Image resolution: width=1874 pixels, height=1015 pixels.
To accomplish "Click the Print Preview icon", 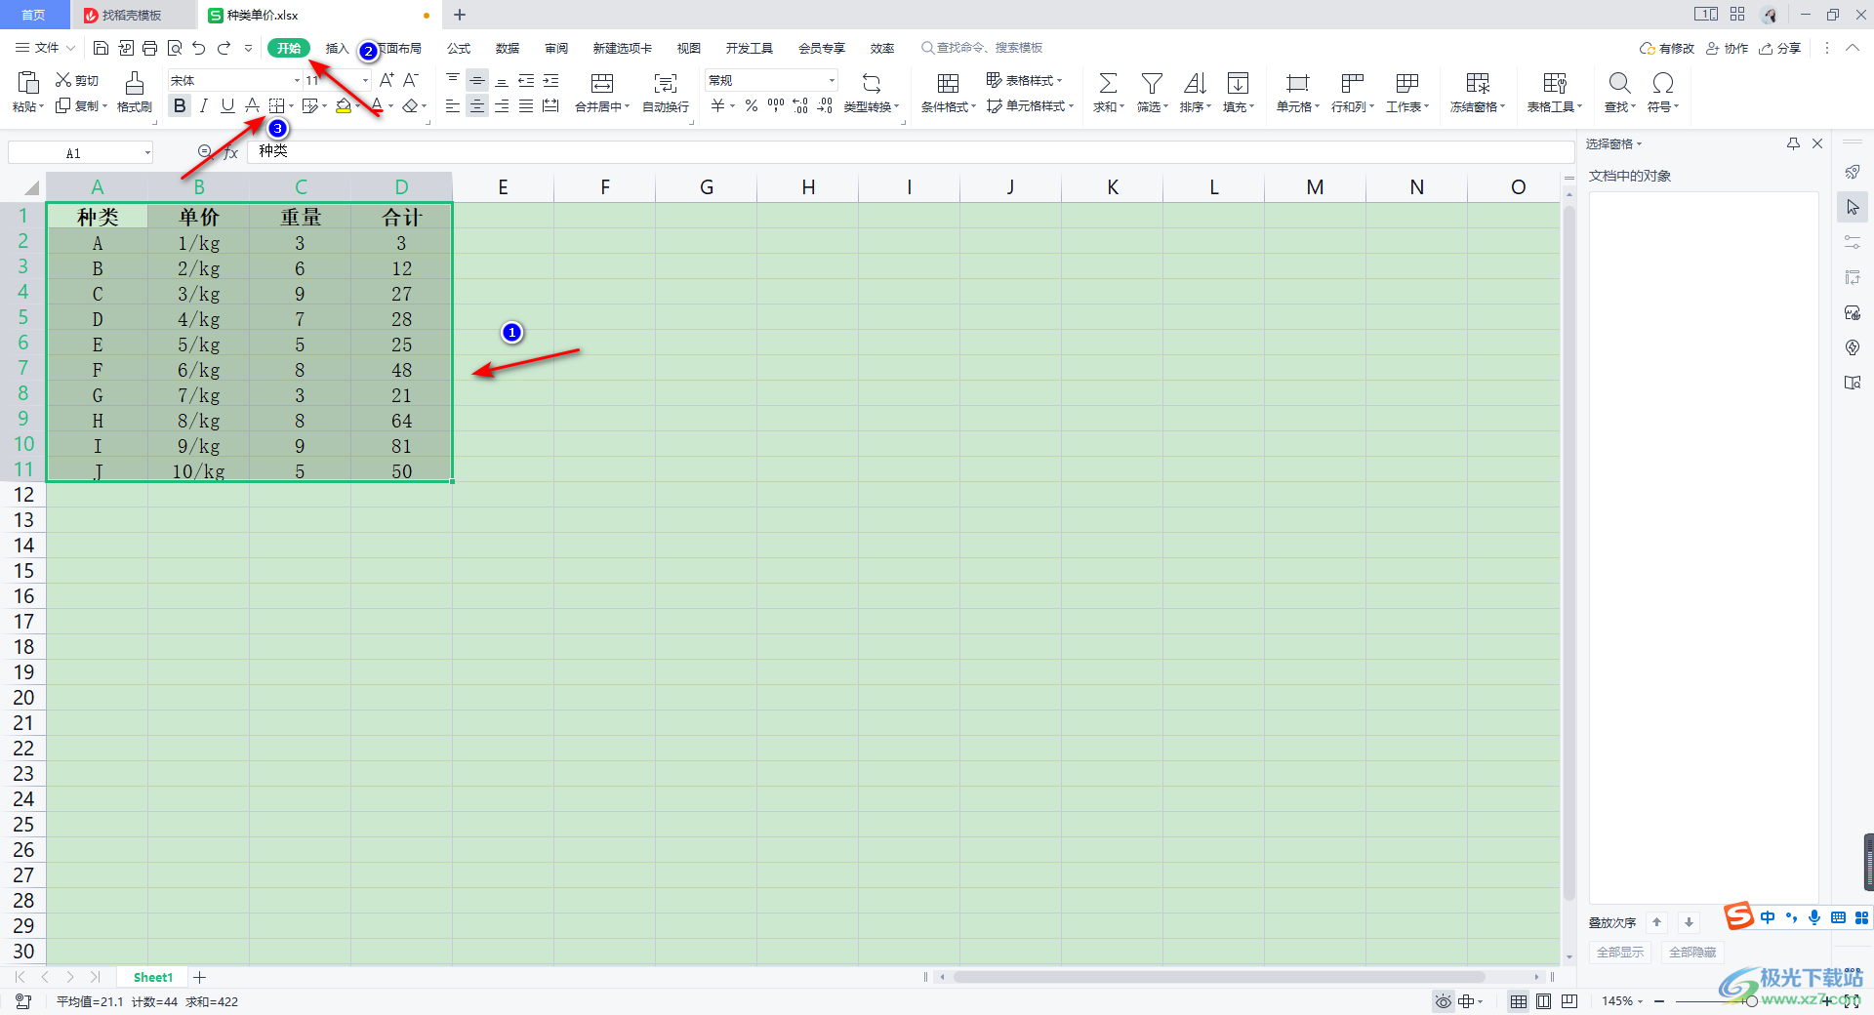I will (x=175, y=48).
